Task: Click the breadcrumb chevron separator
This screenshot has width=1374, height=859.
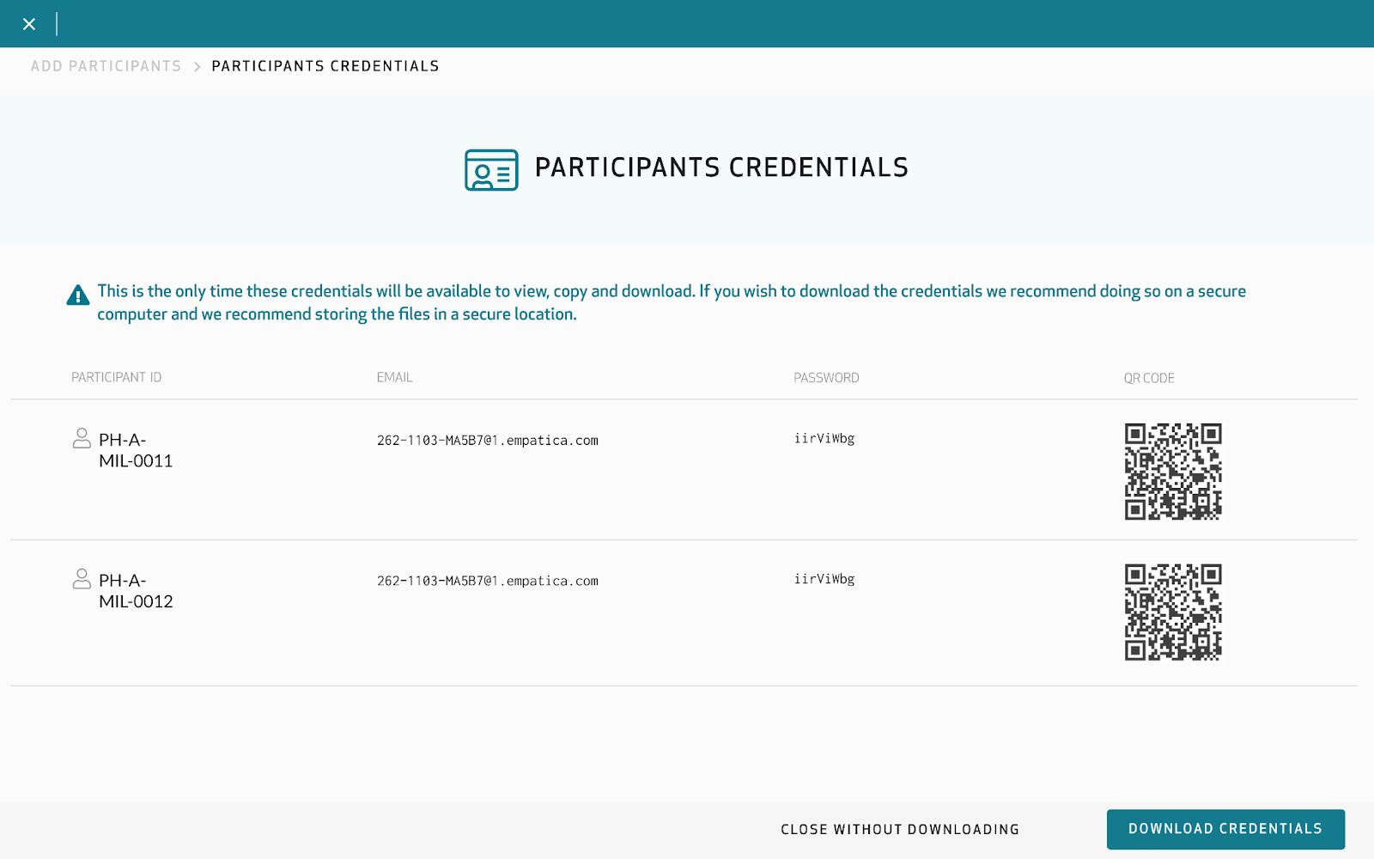Action: tap(197, 67)
